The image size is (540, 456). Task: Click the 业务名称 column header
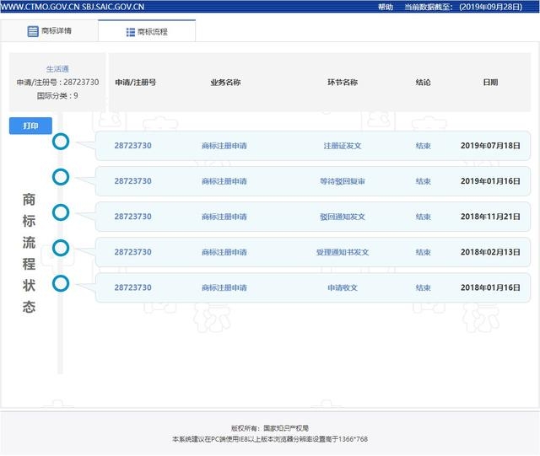click(225, 83)
